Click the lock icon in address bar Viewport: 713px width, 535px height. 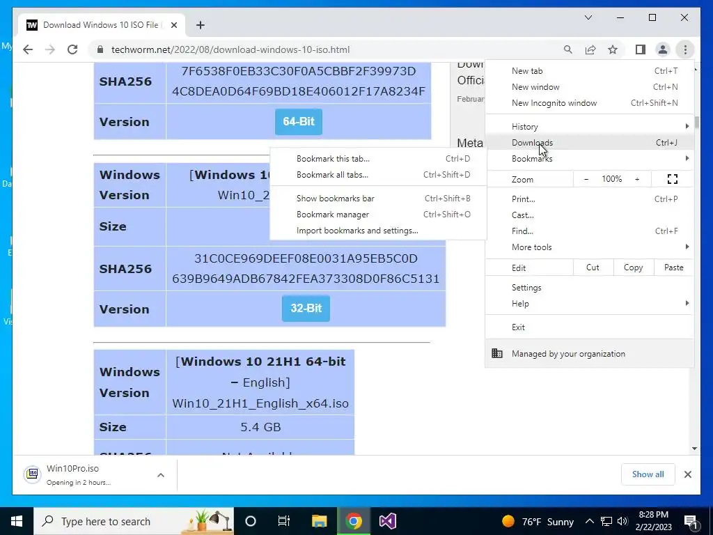pos(100,49)
